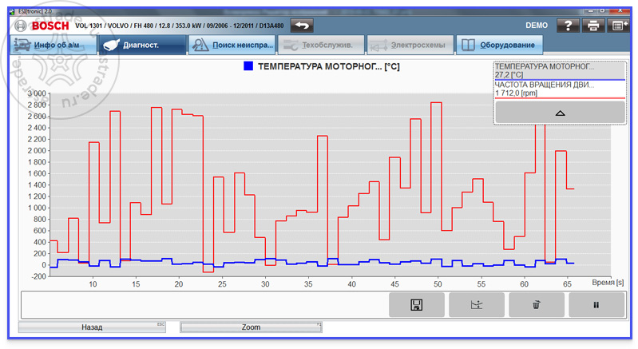This screenshot has height=349, width=638.
Task: Save recording with the floppy disk button
Action: tap(417, 304)
